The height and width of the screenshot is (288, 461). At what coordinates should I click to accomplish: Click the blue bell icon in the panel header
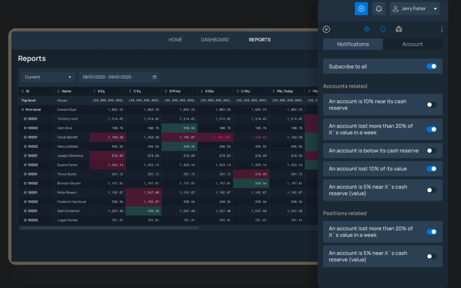383,29
